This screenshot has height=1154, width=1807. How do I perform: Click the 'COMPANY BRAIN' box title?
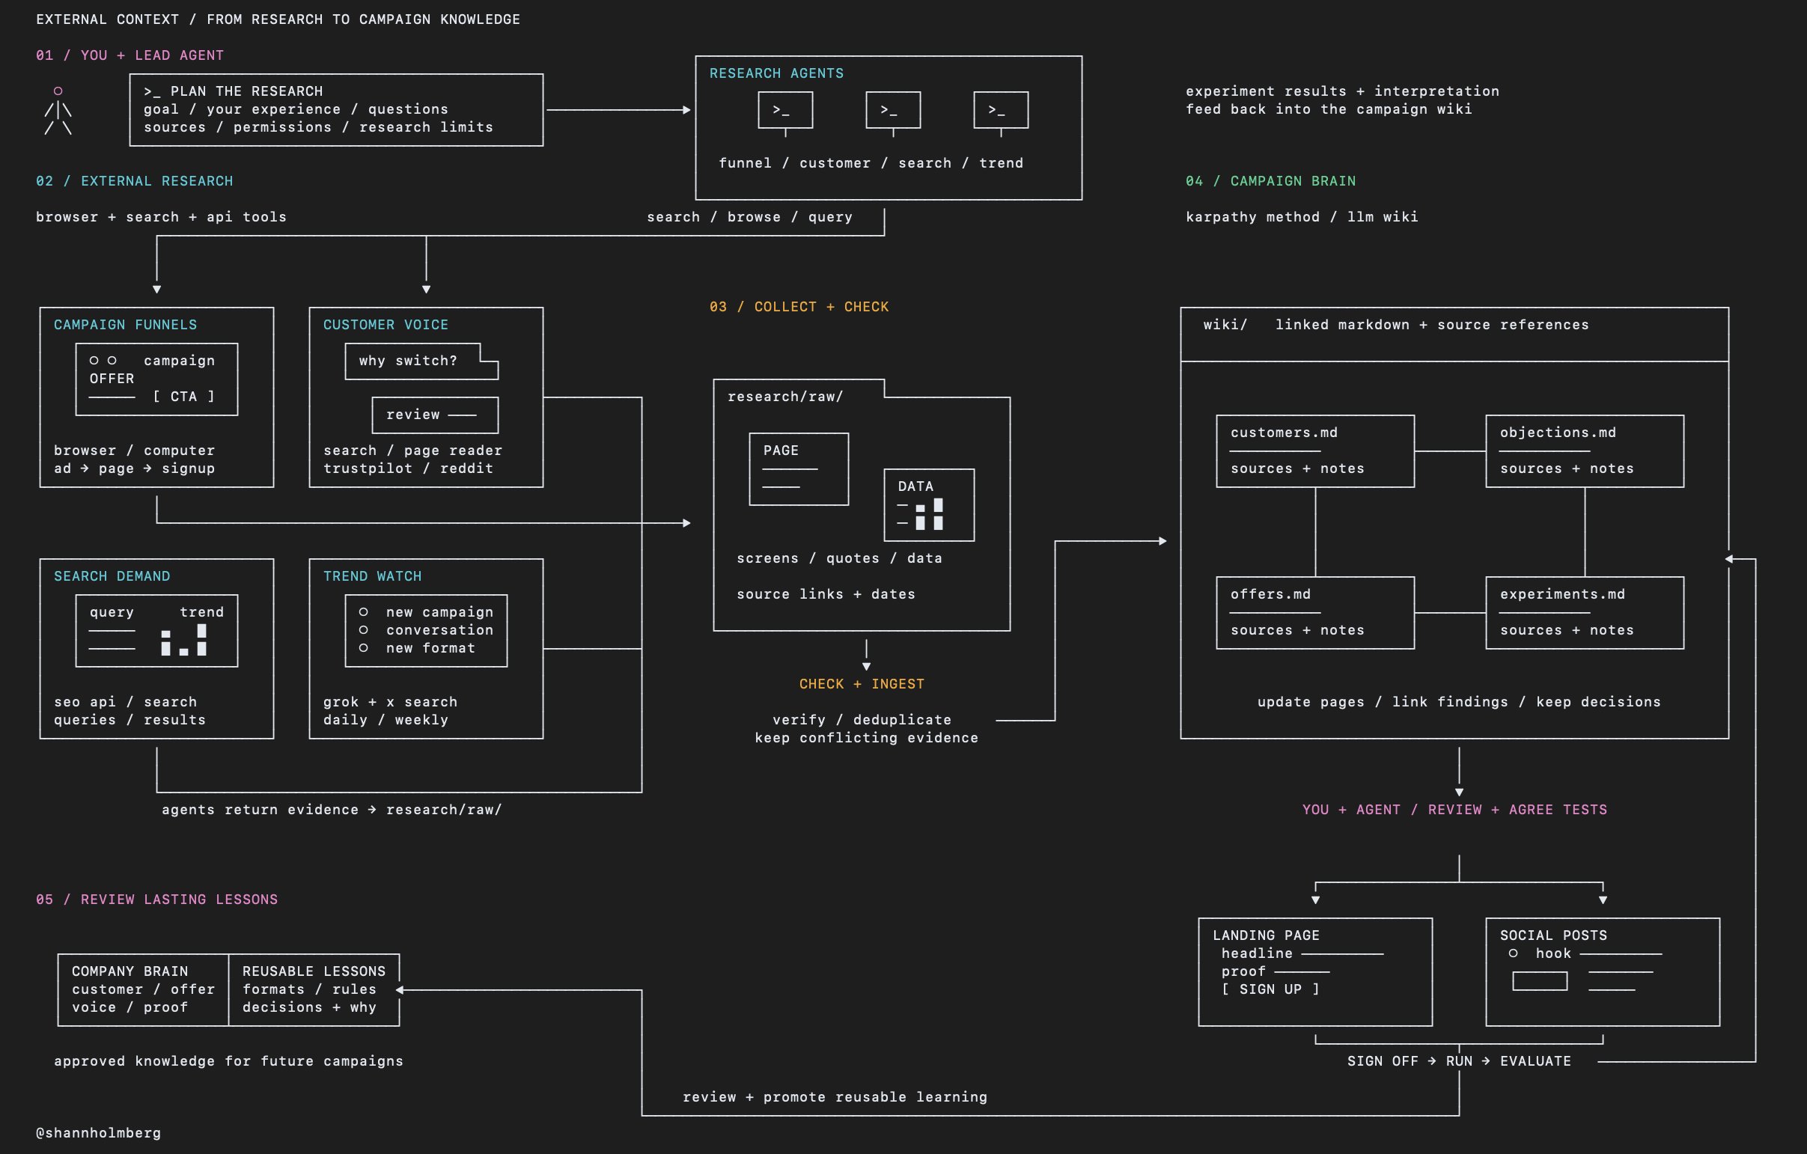point(129,971)
